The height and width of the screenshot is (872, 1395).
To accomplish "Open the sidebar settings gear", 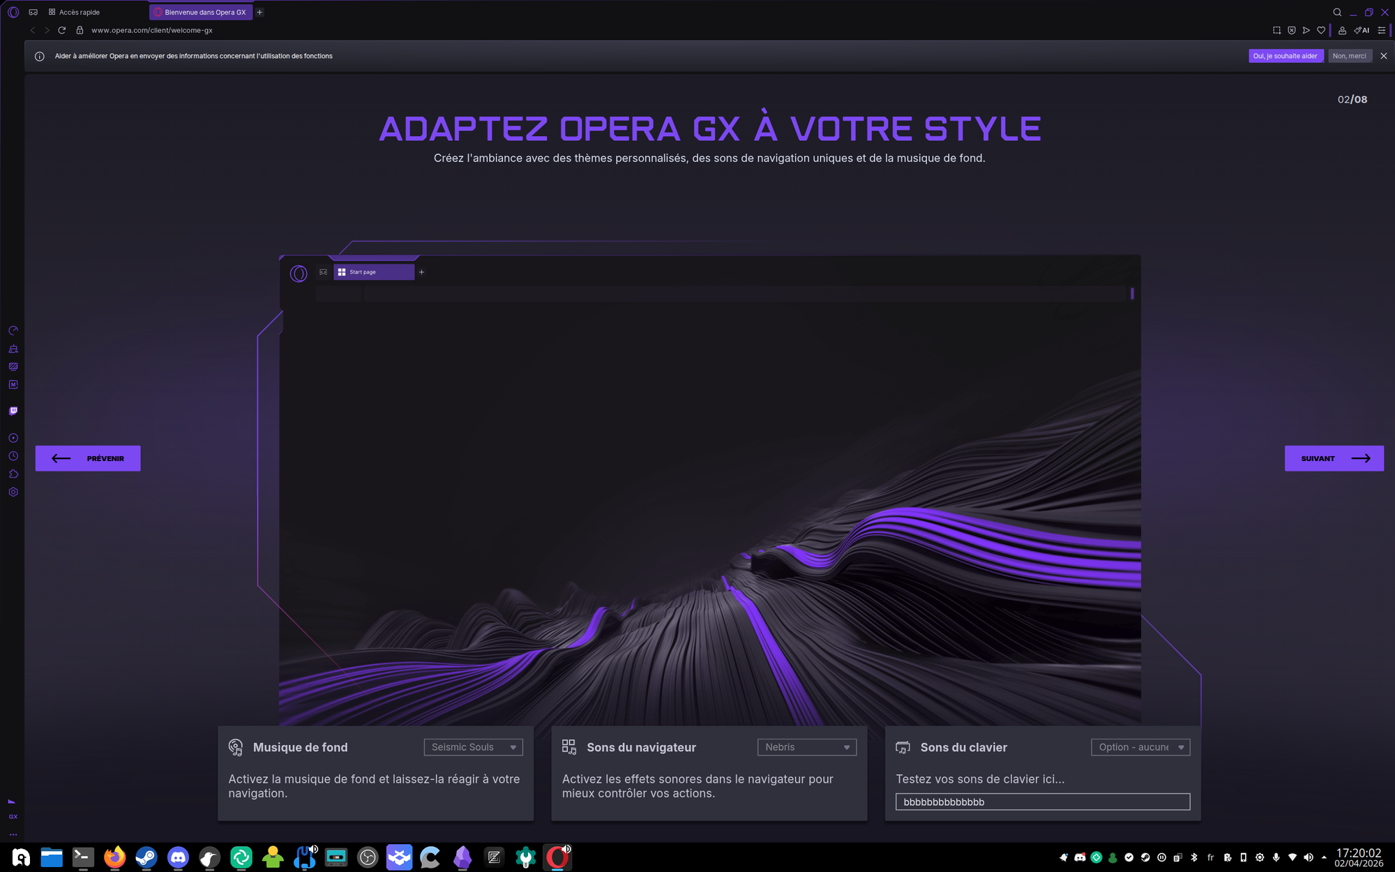I will pyautogui.click(x=13, y=493).
